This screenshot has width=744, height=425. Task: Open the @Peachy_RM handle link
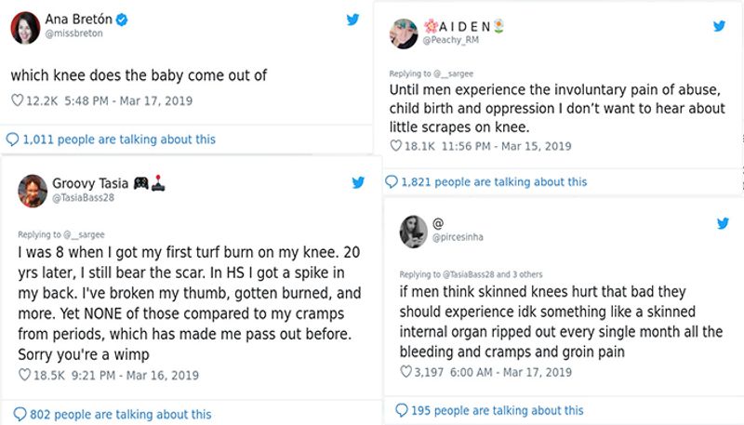[x=451, y=40]
